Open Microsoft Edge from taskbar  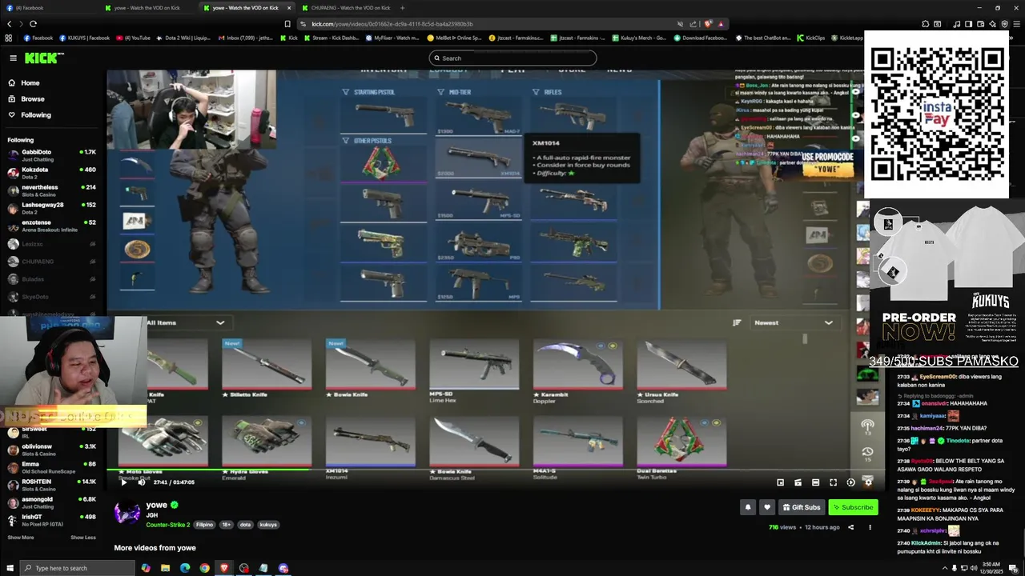[x=185, y=568]
